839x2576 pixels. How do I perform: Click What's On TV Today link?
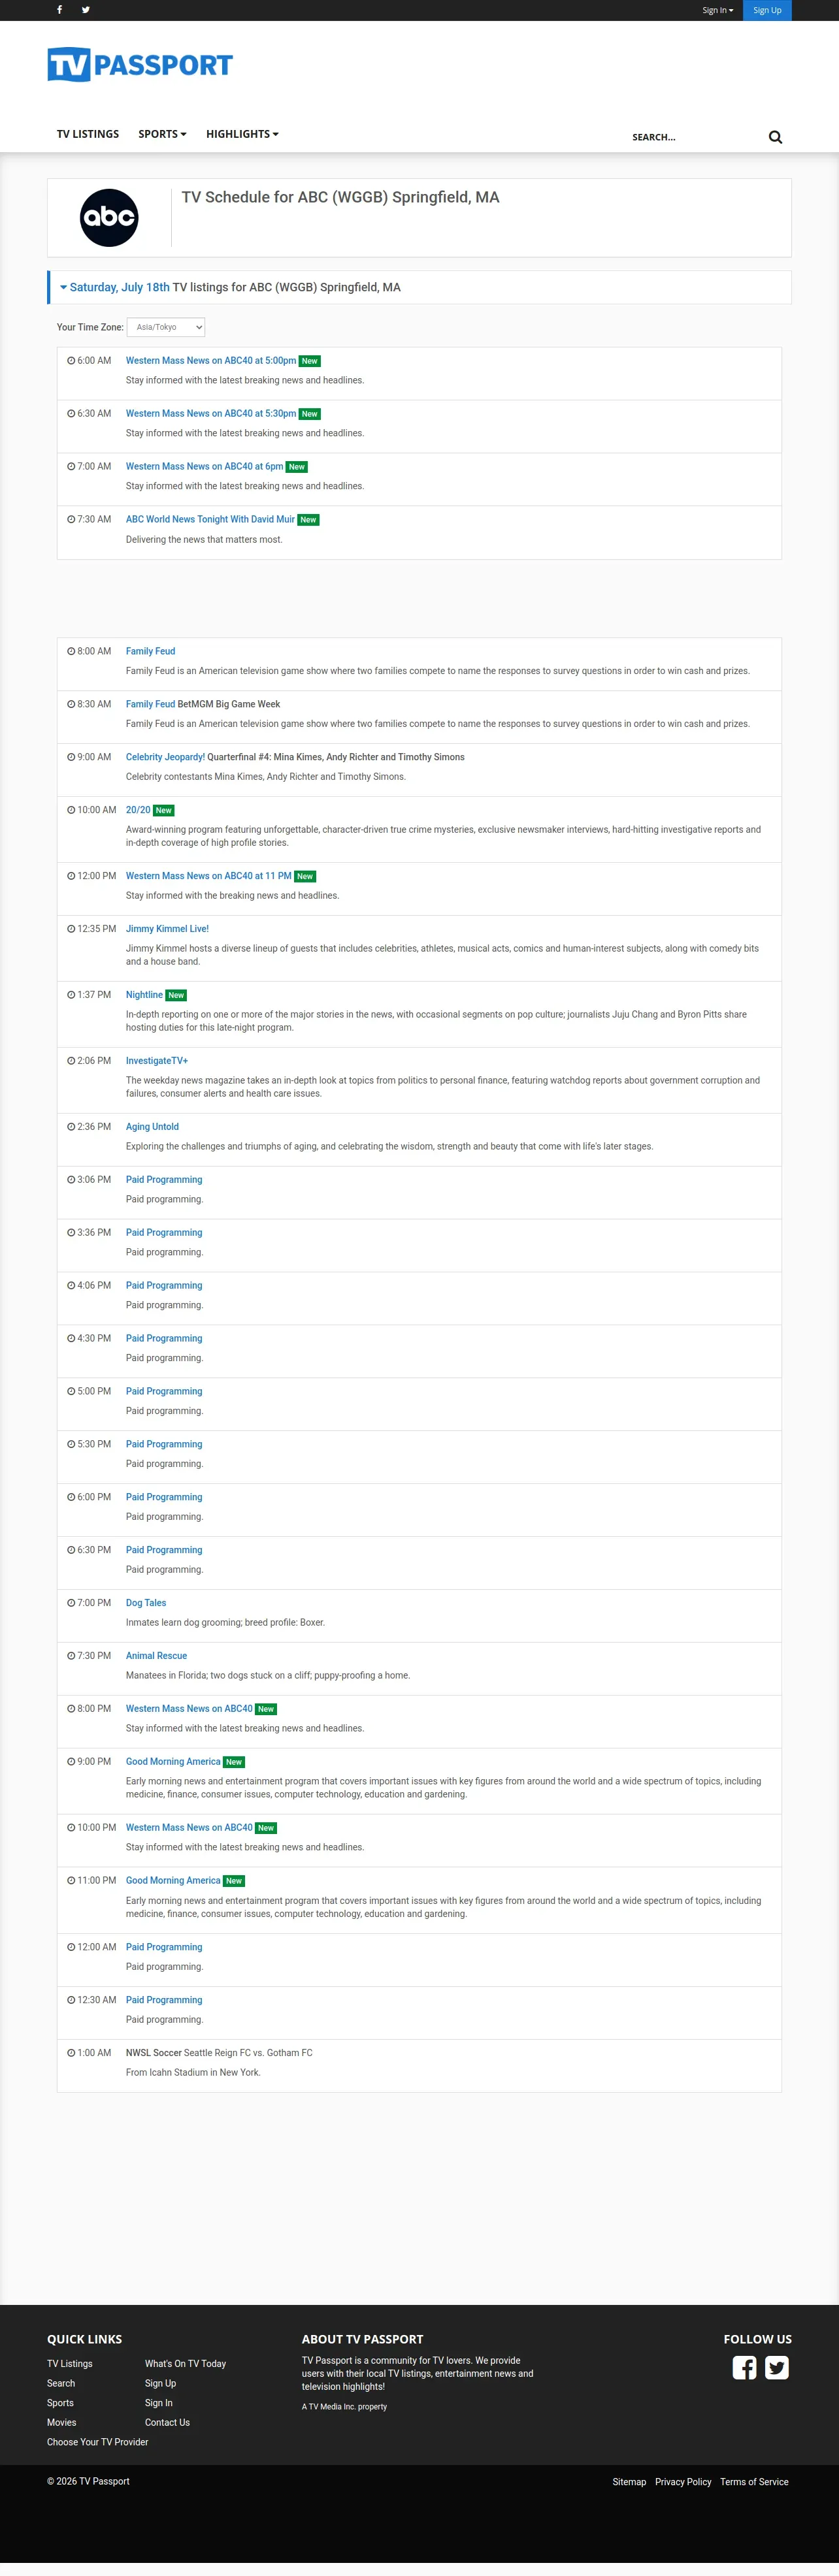[x=185, y=2364]
